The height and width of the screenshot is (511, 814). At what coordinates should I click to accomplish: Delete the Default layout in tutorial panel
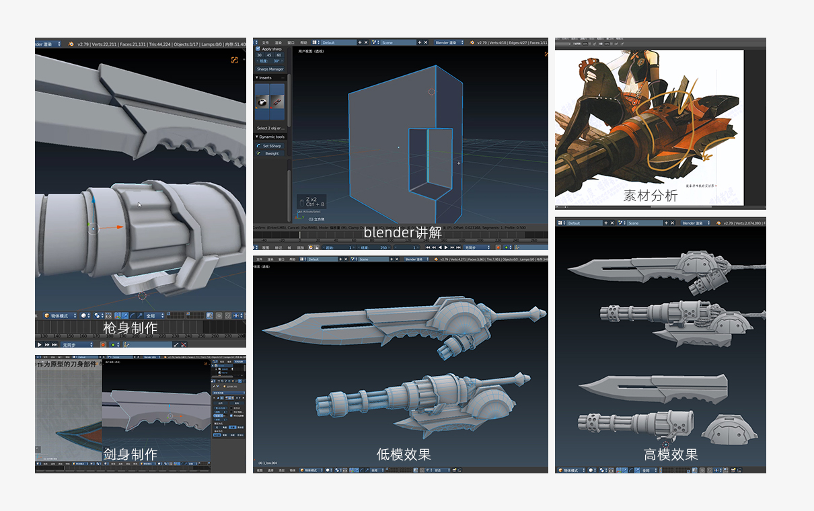pos(366,42)
